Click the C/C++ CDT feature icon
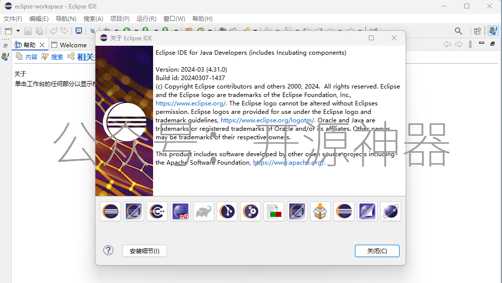 pos(157,211)
